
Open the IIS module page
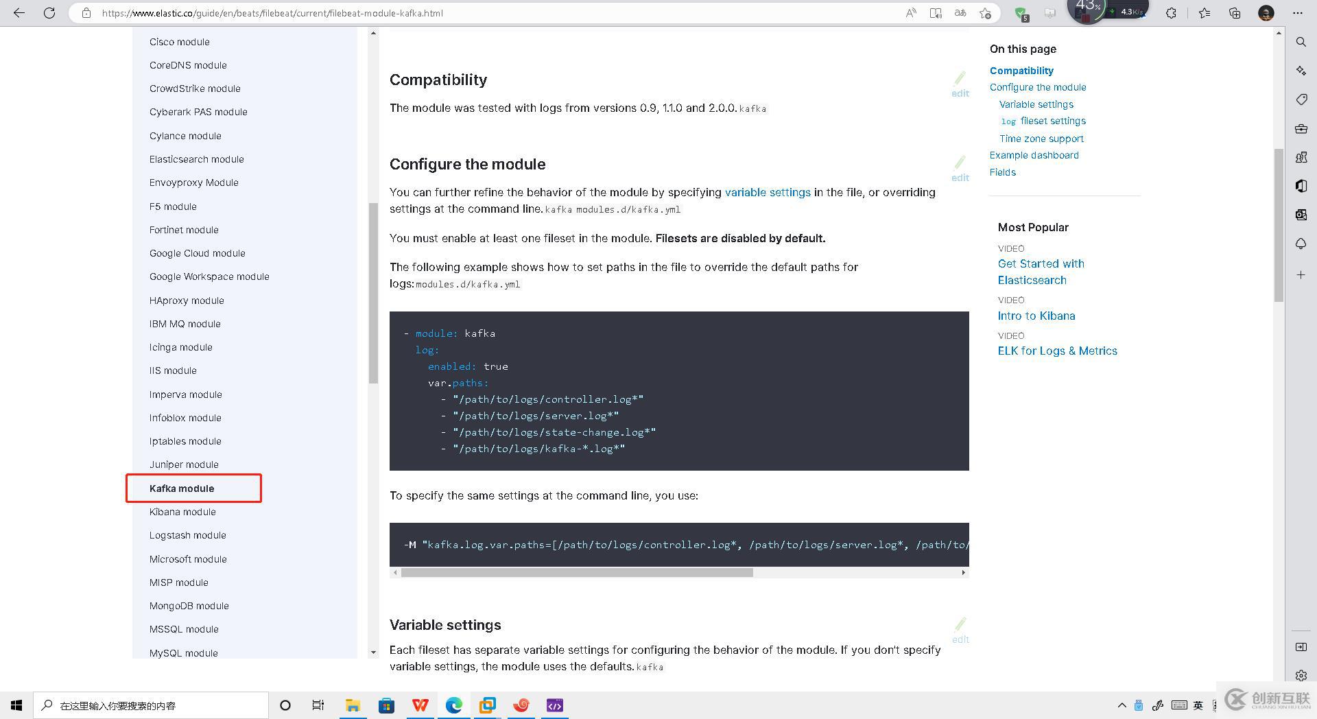point(173,370)
